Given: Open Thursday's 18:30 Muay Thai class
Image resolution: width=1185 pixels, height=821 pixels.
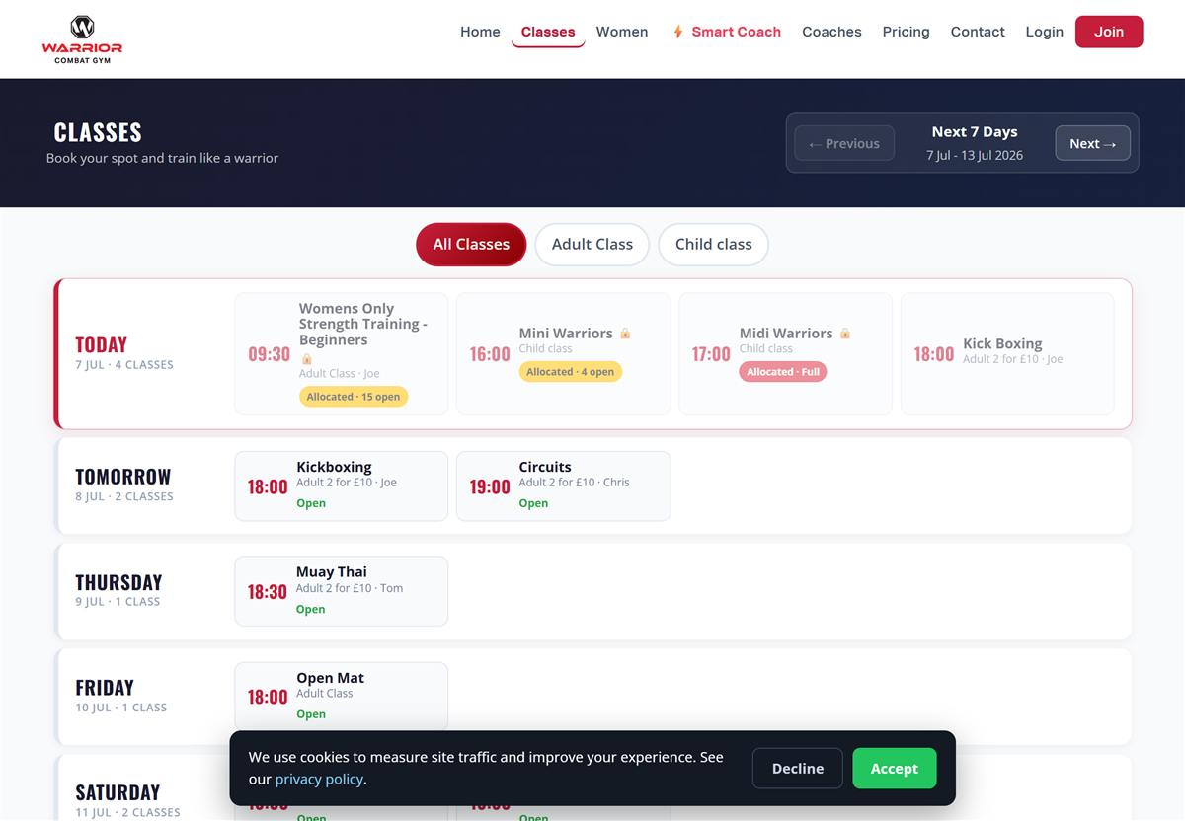Looking at the screenshot, I should tap(342, 591).
